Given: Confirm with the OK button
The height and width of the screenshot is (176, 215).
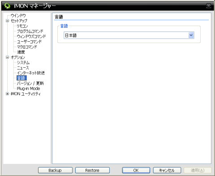Looking at the screenshot, I should pyautogui.click(x=136, y=170).
